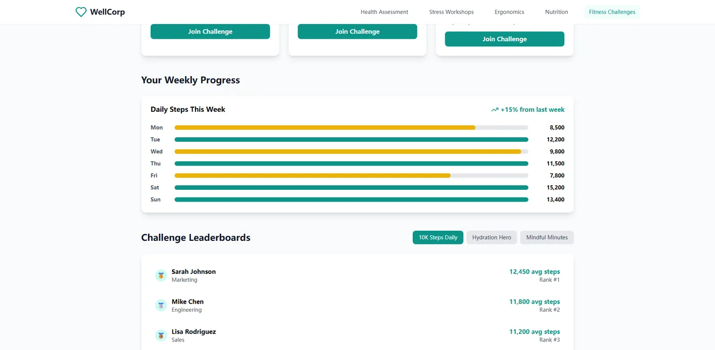This screenshot has width=715, height=350.
Task: Click Saturday's green steps progress bar
Action: click(x=351, y=187)
